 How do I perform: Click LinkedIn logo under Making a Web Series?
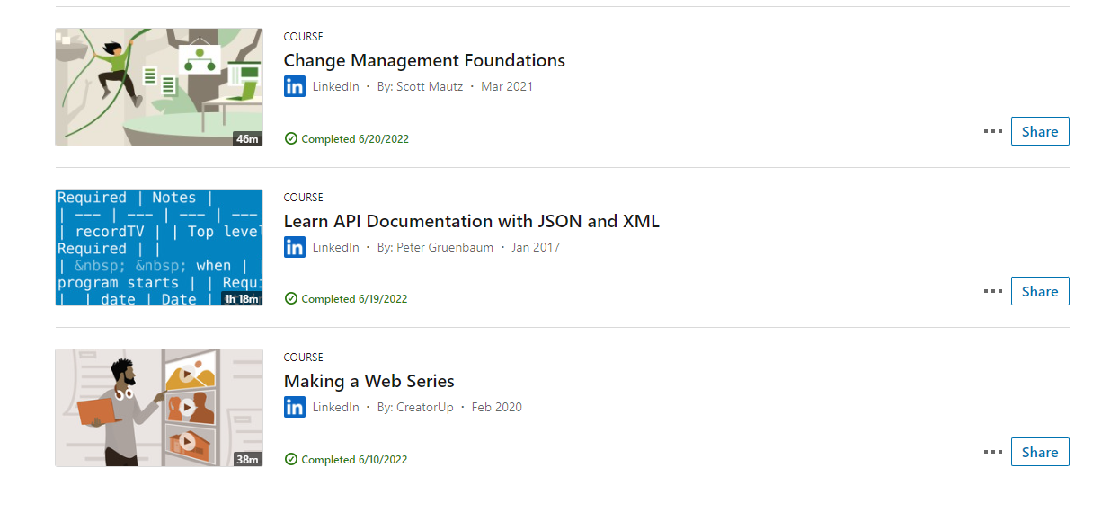tap(295, 407)
